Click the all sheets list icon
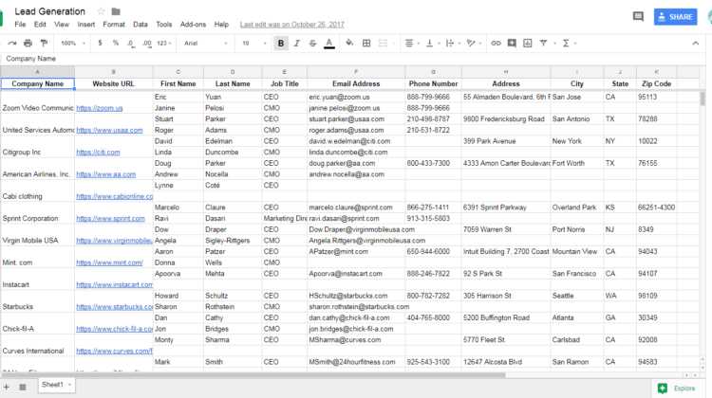The height and width of the screenshot is (398, 712). pyautogui.click(x=22, y=387)
